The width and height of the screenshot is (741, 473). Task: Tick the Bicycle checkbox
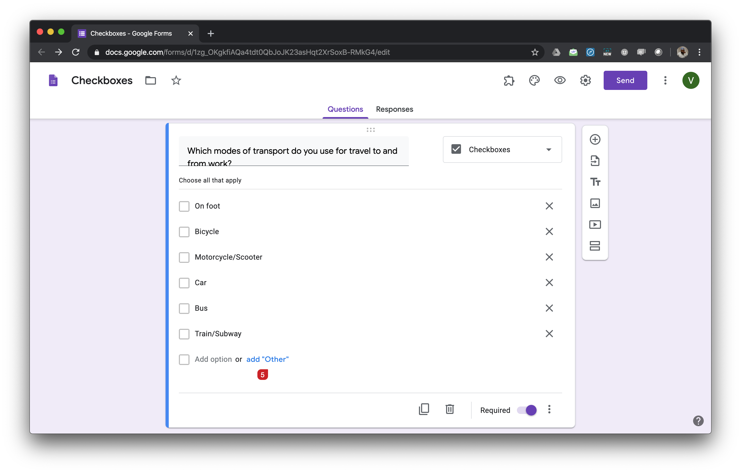[x=184, y=232]
